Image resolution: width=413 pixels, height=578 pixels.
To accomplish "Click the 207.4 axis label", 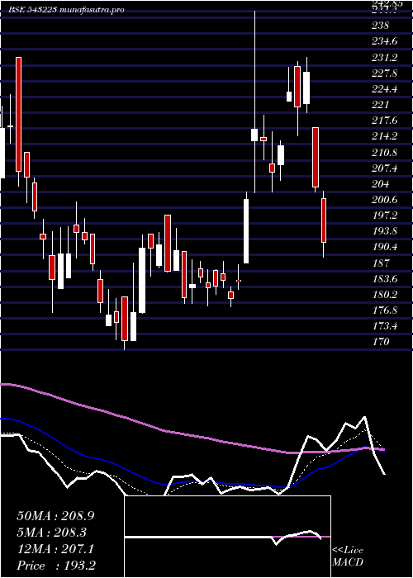I will (385, 168).
